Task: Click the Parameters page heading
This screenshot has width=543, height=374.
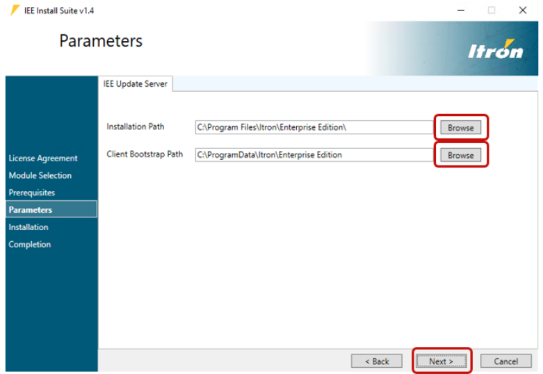Action: [101, 41]
